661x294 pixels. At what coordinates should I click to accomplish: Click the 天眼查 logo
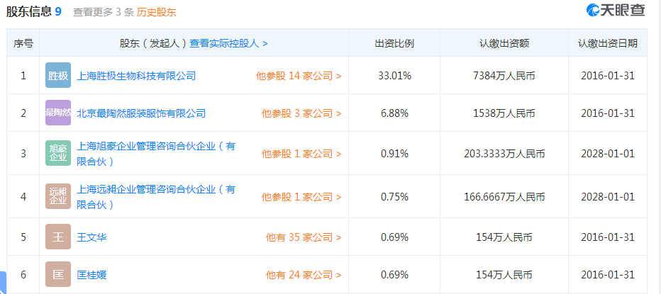[x=616, y=10]
